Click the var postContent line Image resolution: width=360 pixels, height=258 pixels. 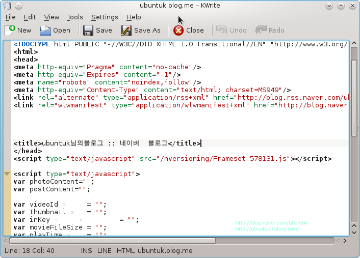(52, 189)
